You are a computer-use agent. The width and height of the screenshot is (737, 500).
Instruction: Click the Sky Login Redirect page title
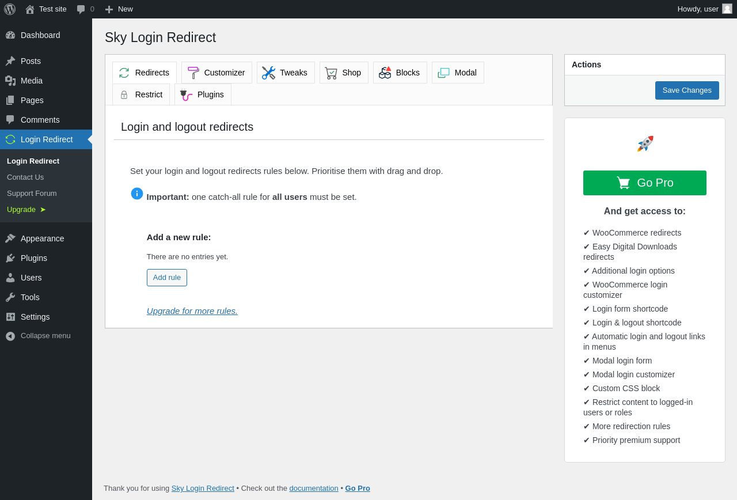click(x=160, y=37)
